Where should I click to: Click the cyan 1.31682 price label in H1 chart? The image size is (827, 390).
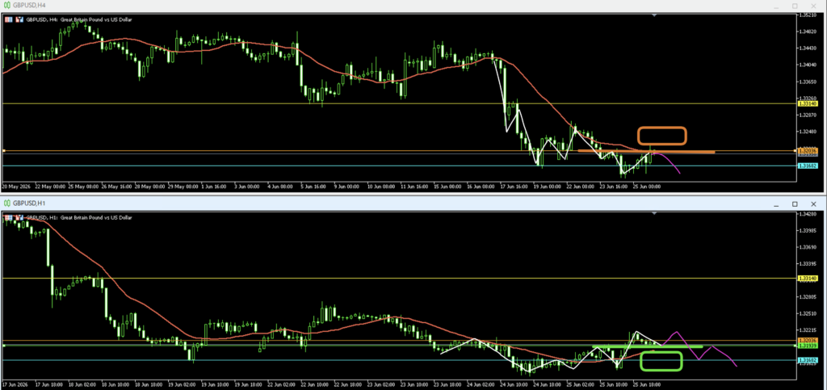click(x=808, y=360)
